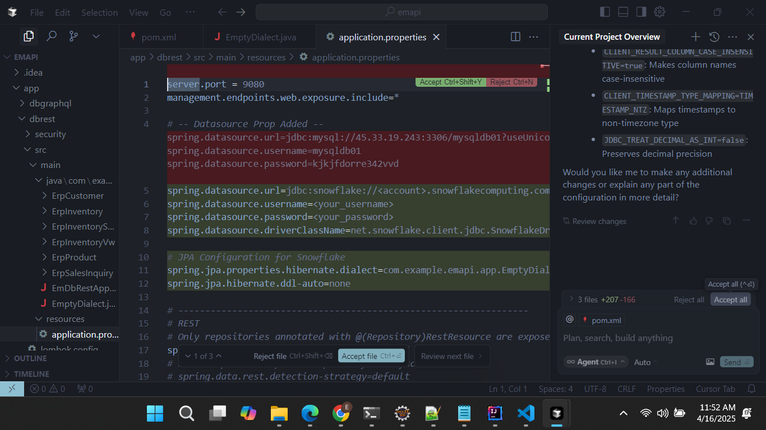Give thumbs up to chat response
Screen dimensions: 766x430
tap(693, 221)
